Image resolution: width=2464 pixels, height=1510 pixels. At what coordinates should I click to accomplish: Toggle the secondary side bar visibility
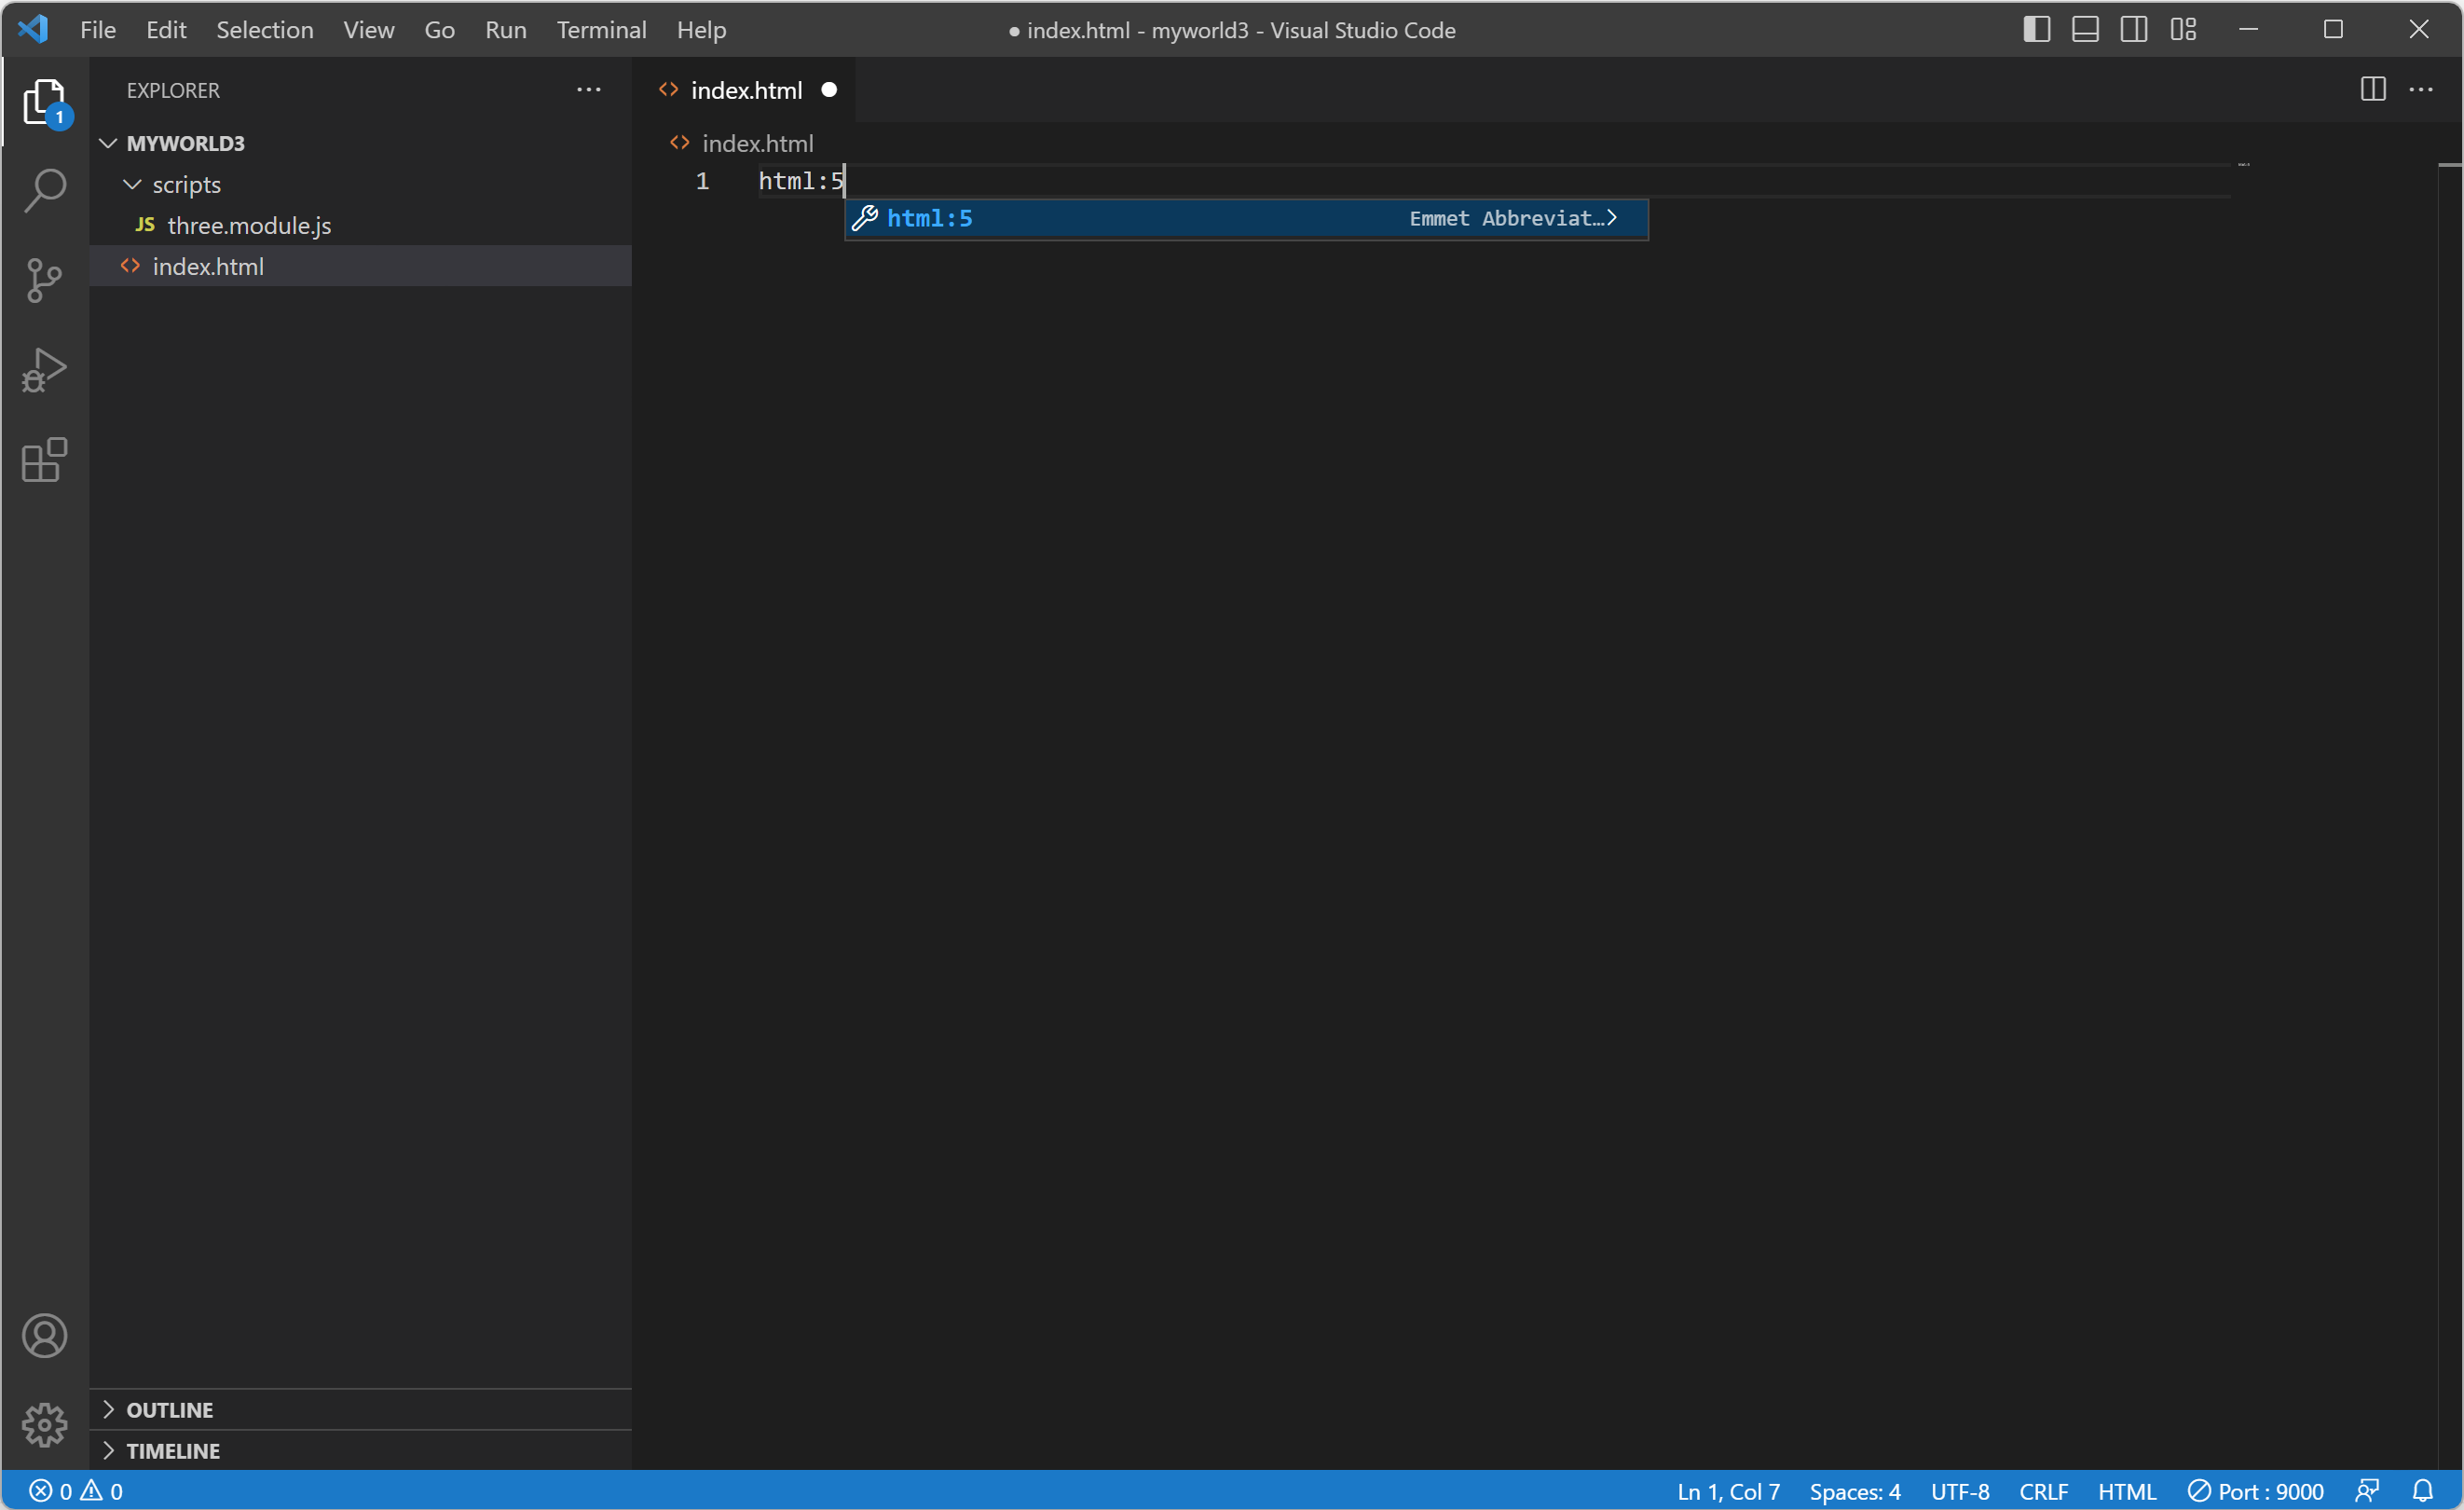(2133, 30)
